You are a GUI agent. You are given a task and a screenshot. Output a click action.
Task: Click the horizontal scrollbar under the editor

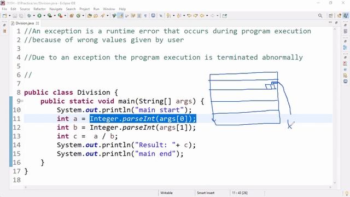coord(178,187)
